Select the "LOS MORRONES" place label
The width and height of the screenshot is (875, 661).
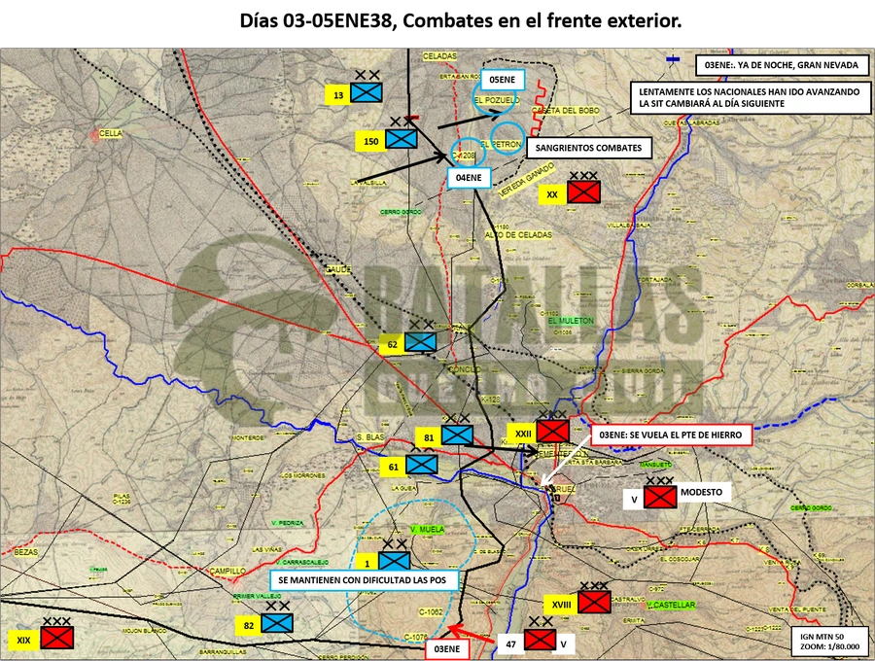[303, 475]
